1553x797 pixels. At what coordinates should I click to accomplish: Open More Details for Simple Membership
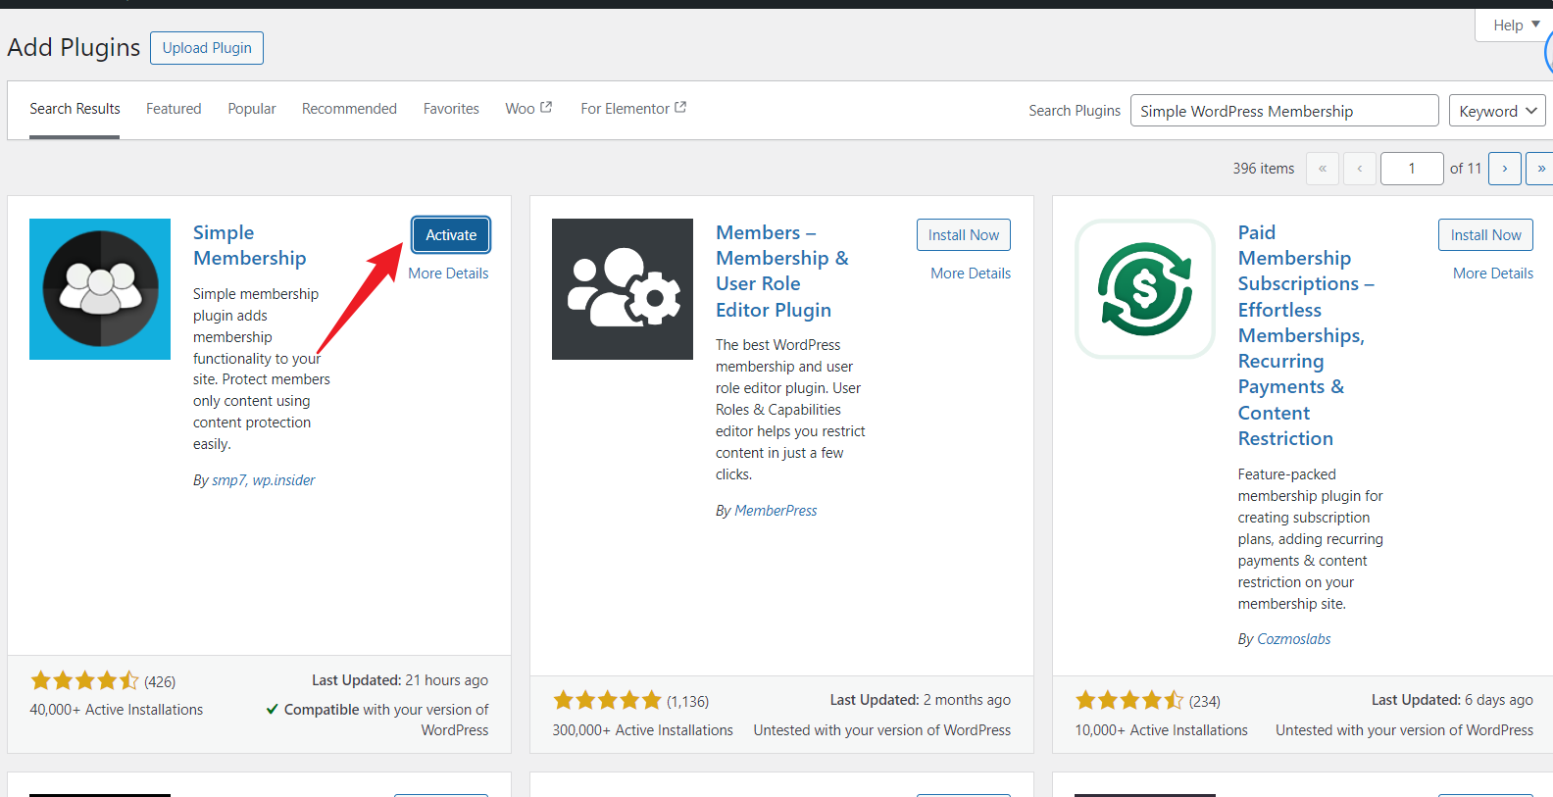[x=448, y=274]
